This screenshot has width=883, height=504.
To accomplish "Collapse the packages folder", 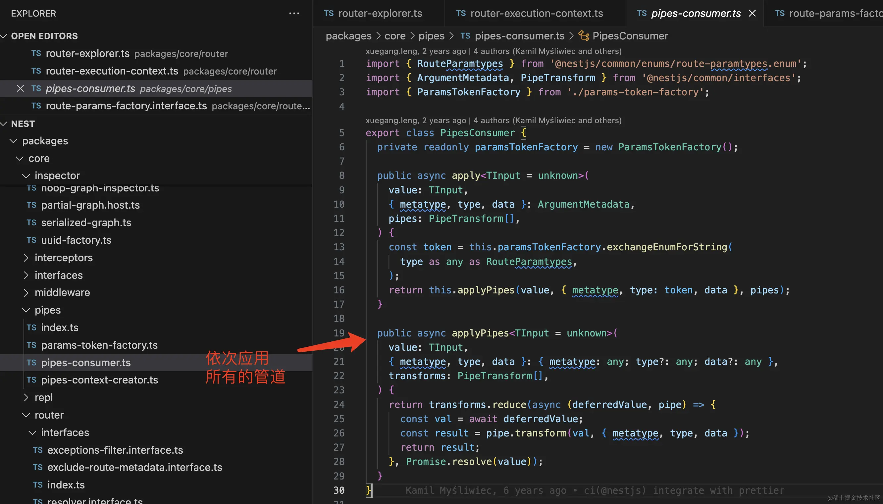I will pos(14,141).
